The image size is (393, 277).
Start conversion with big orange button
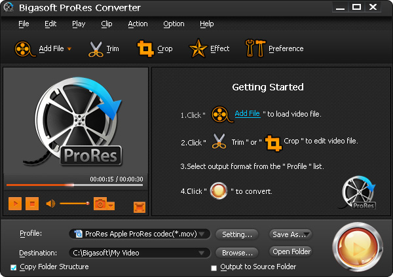357,249
